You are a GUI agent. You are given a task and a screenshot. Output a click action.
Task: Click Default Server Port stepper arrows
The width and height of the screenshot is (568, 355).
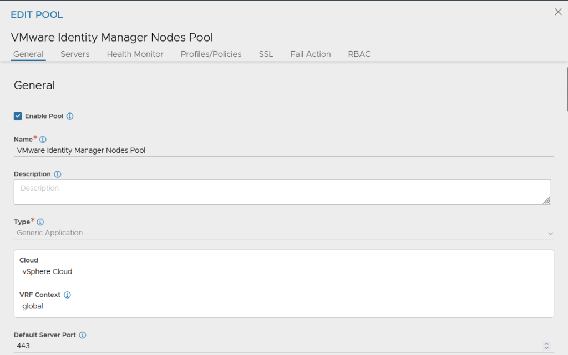coord(546,346)
